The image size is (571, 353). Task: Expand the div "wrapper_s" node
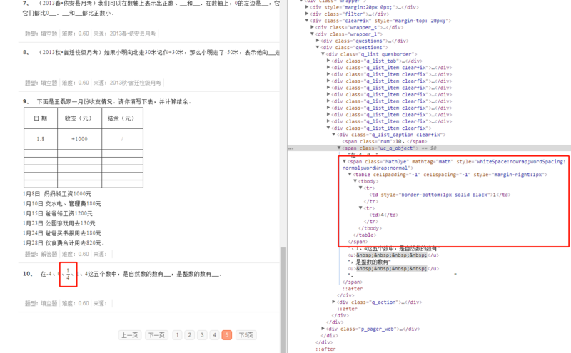click(313, 27)
